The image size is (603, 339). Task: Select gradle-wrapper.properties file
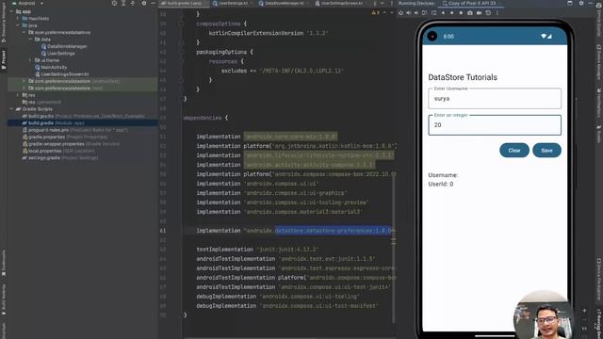coord(72,144)
